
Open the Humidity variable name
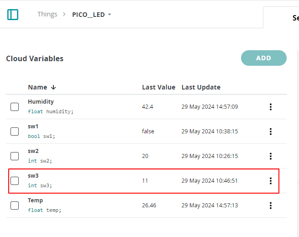[x=41, y=101]
